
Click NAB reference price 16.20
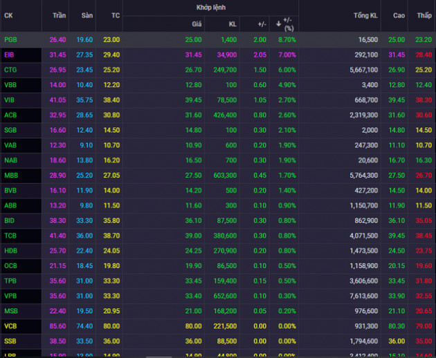pos(111,160)
